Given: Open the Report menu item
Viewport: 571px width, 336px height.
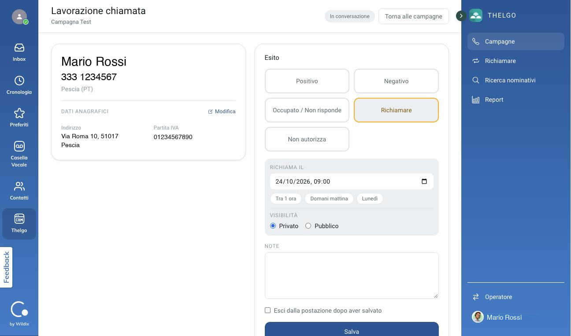Looking at the screenshot, I should 515,100.
